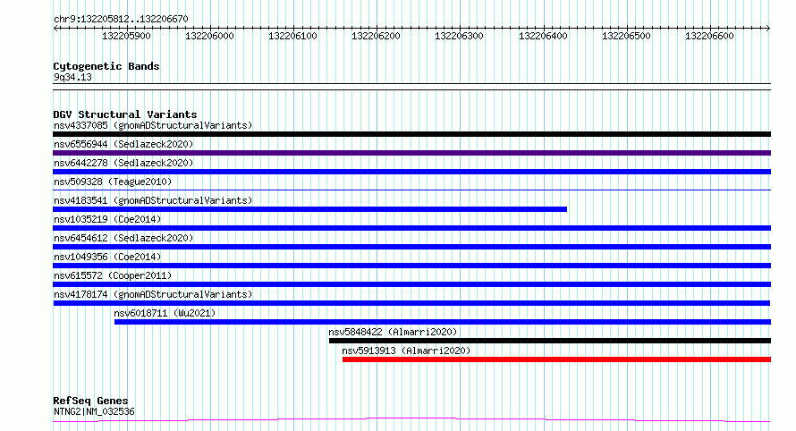Select the black nsv4337085 variant bar
Viewport: 796px width, 431px height.
[x=411, y=134]
